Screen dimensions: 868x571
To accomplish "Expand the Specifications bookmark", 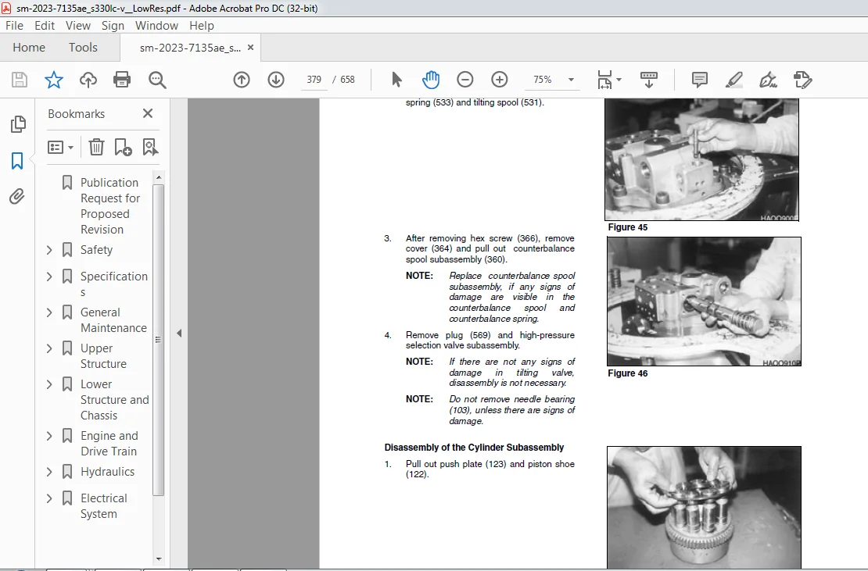I will (x=49, y=276).
